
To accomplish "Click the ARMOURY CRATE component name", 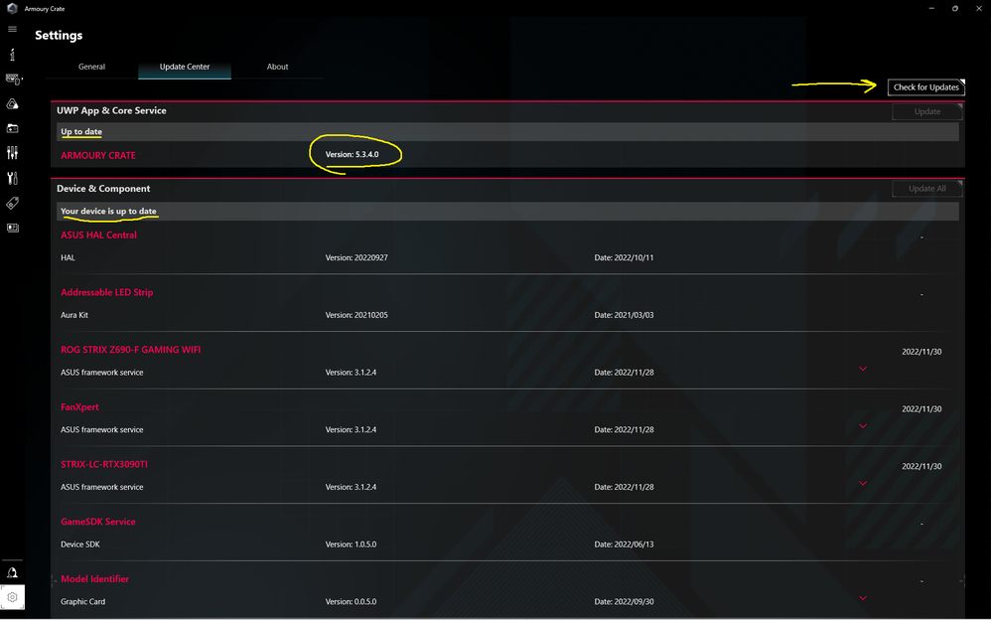I will click(x=98, y=155).
